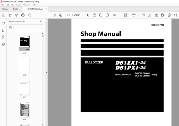This screenshot has width=179, height=126.
Task: Select the highlighter pen tool
Action: coord(150,15)
